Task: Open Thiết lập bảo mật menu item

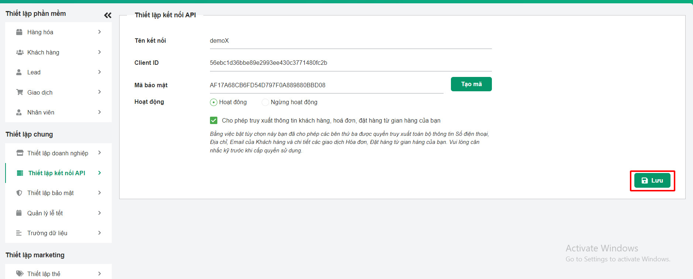Action: (58, 193)
